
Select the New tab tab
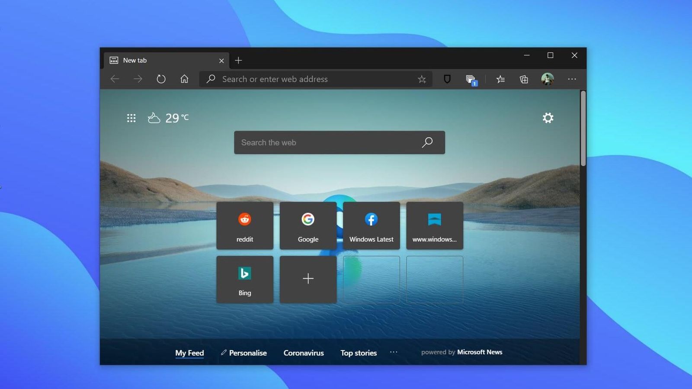(167, 61)
